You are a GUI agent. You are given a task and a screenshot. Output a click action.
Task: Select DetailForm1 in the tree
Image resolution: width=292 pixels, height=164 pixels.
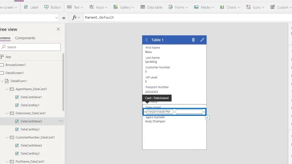click(19, 81)
